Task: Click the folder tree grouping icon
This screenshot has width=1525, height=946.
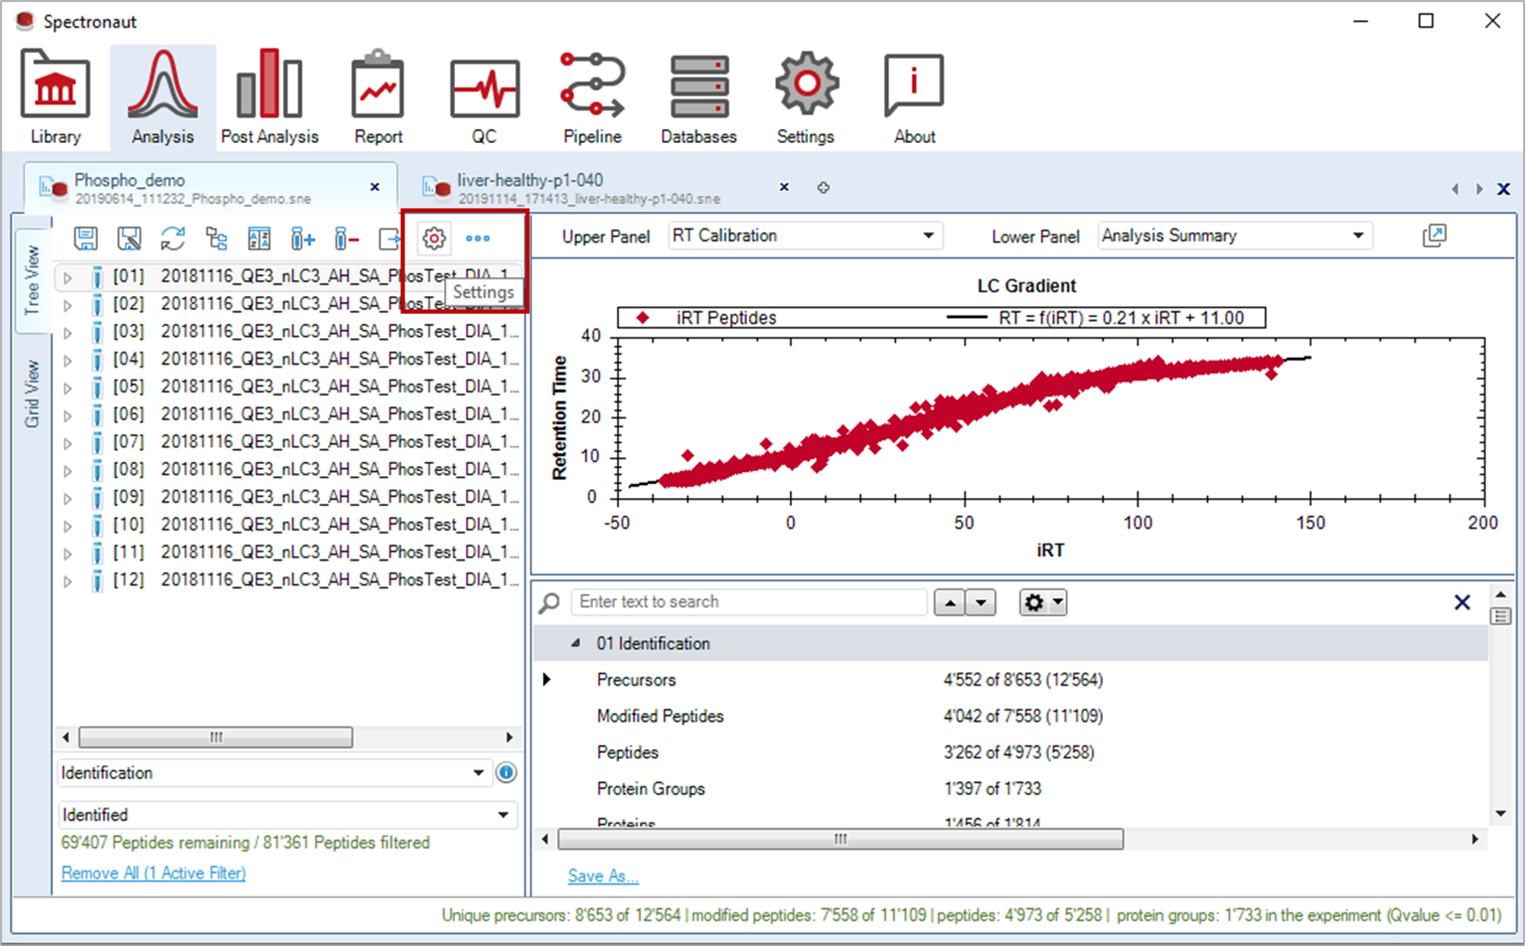Action: point(216,239)
